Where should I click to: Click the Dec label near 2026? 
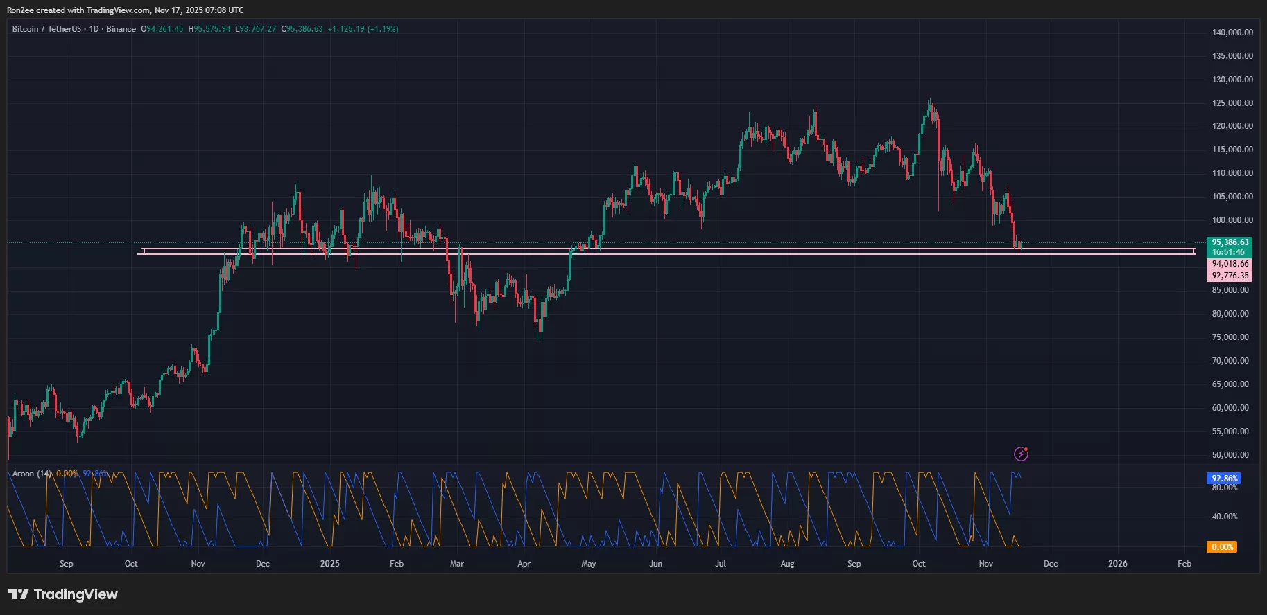1050,564
